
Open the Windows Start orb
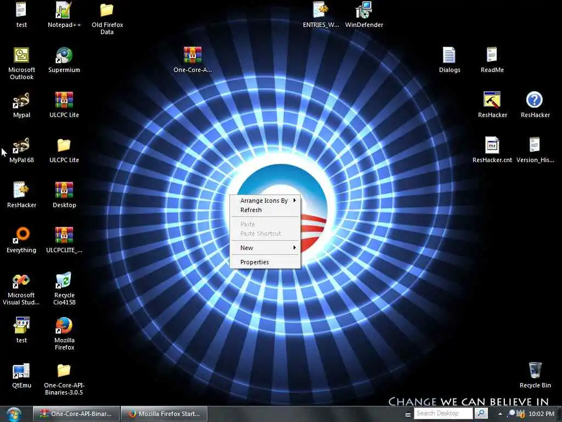pos(14,414)
